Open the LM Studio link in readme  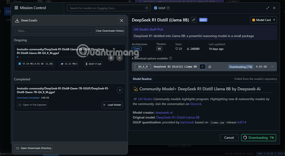(145, 99)
